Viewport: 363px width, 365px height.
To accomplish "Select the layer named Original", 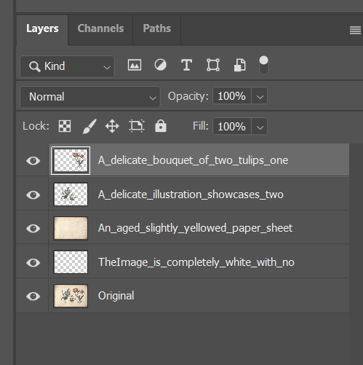I will pos(116,296).
